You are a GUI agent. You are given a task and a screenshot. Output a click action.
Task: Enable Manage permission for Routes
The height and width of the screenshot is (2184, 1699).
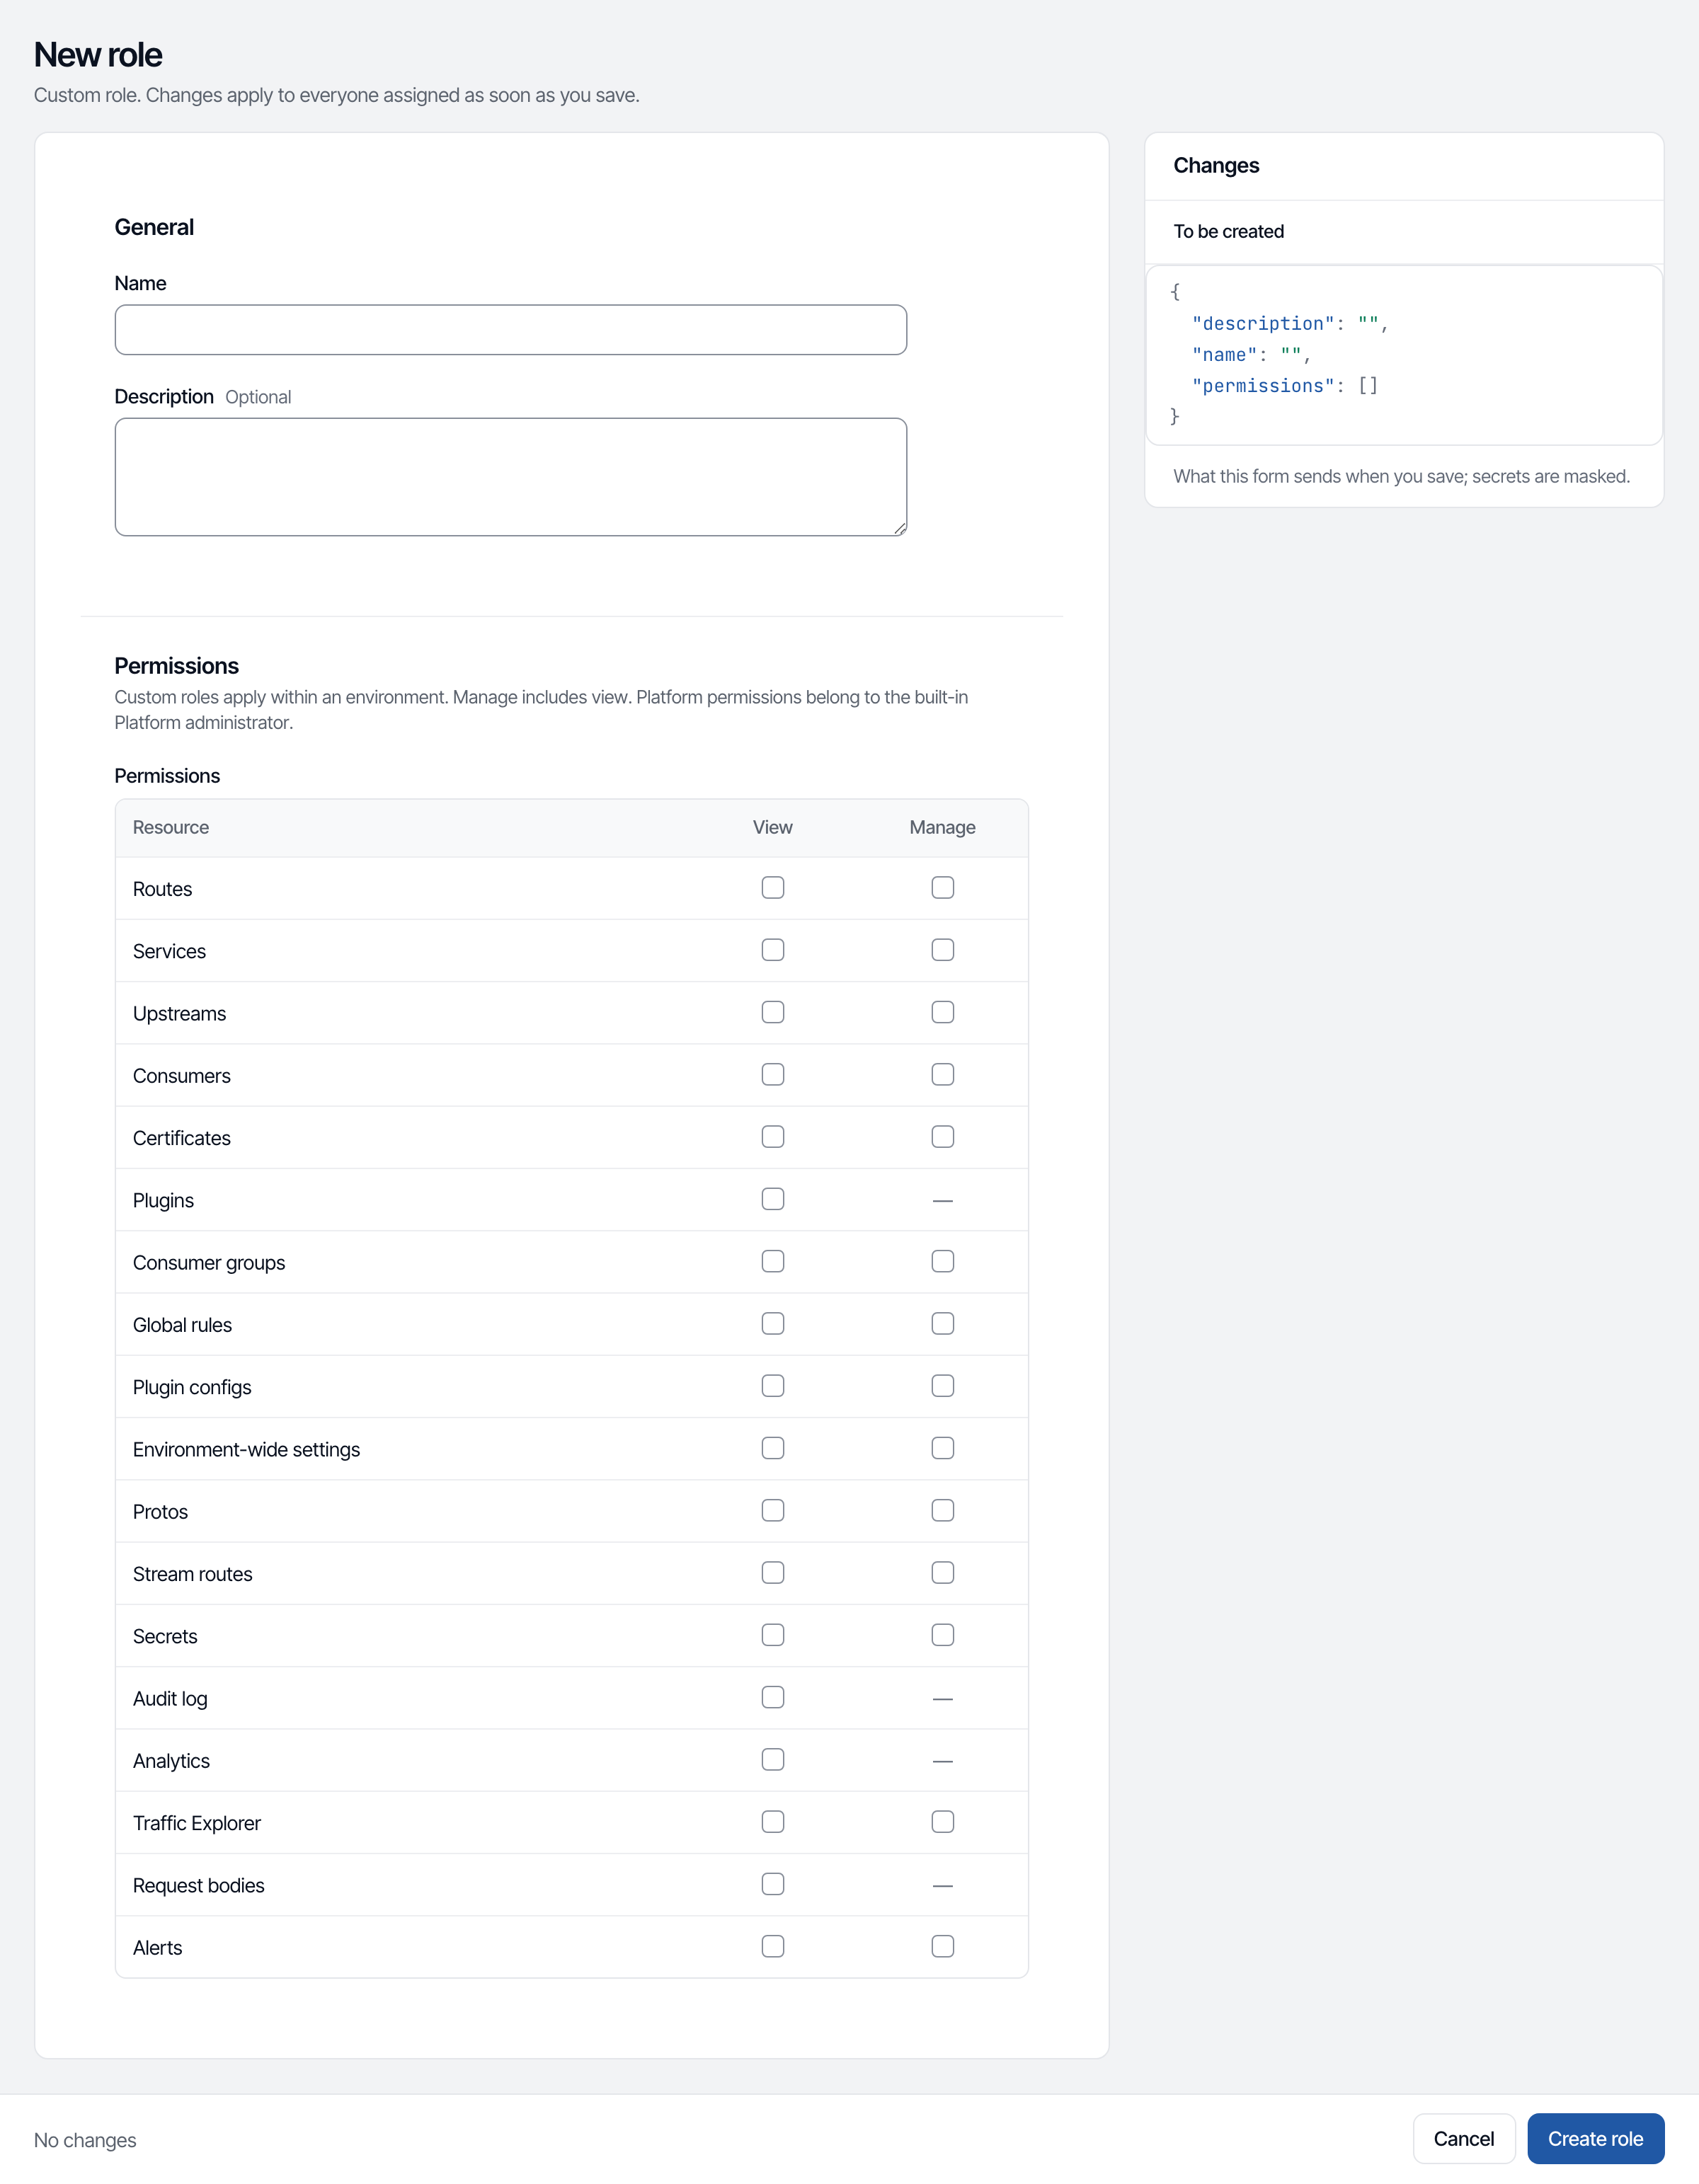942,888
